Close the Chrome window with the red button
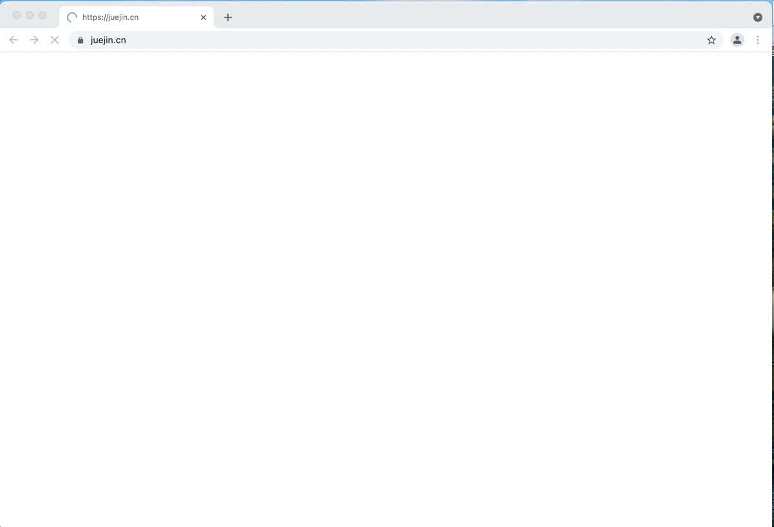774x527 pixels. pyautogui.click(x=17, y=15)
